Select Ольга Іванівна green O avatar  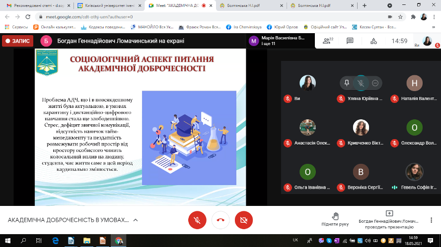point(307,172)
